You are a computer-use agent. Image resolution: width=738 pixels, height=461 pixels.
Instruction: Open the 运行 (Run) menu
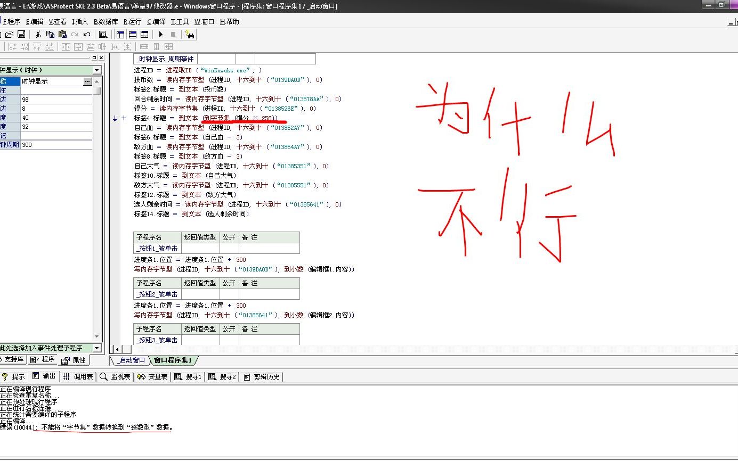point(132,22)
